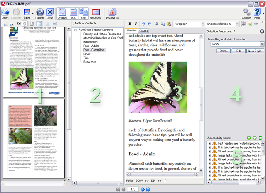
Task: Open the Help dropdown arrow
Action: pyautogui.click(x=263, y=14)
